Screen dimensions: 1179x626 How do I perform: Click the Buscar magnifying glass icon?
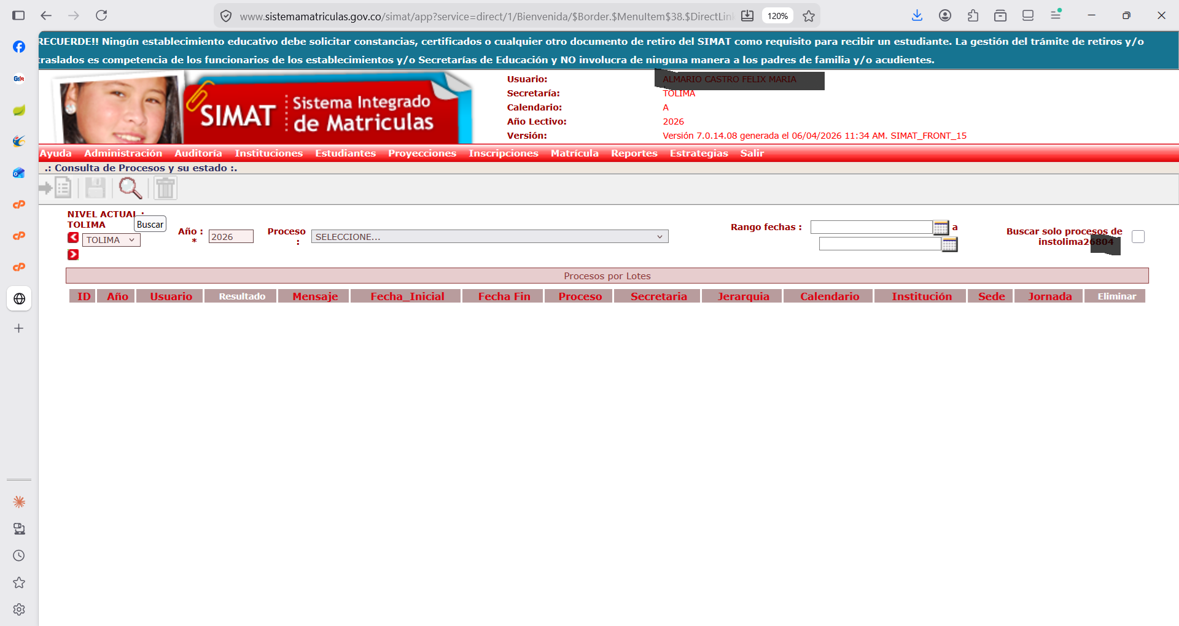coord(130,188)
